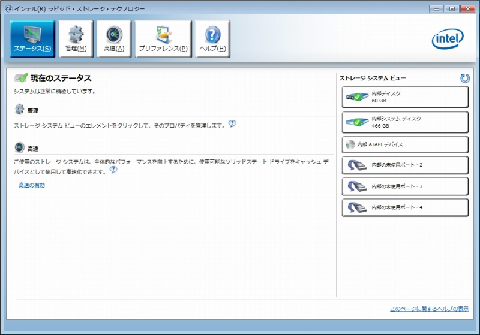Screen dimensions: 480x335
Task: Click the gear icon beside the 管理 heading
Action: (19, 109)
